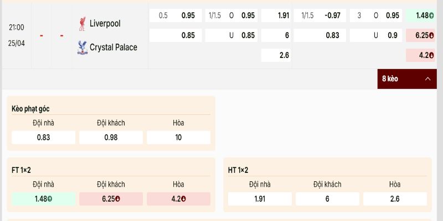The height and width of the screenshot is (221, 443).
Task: Open the Liverpool team name link
Action: click(x=105, y=24)
